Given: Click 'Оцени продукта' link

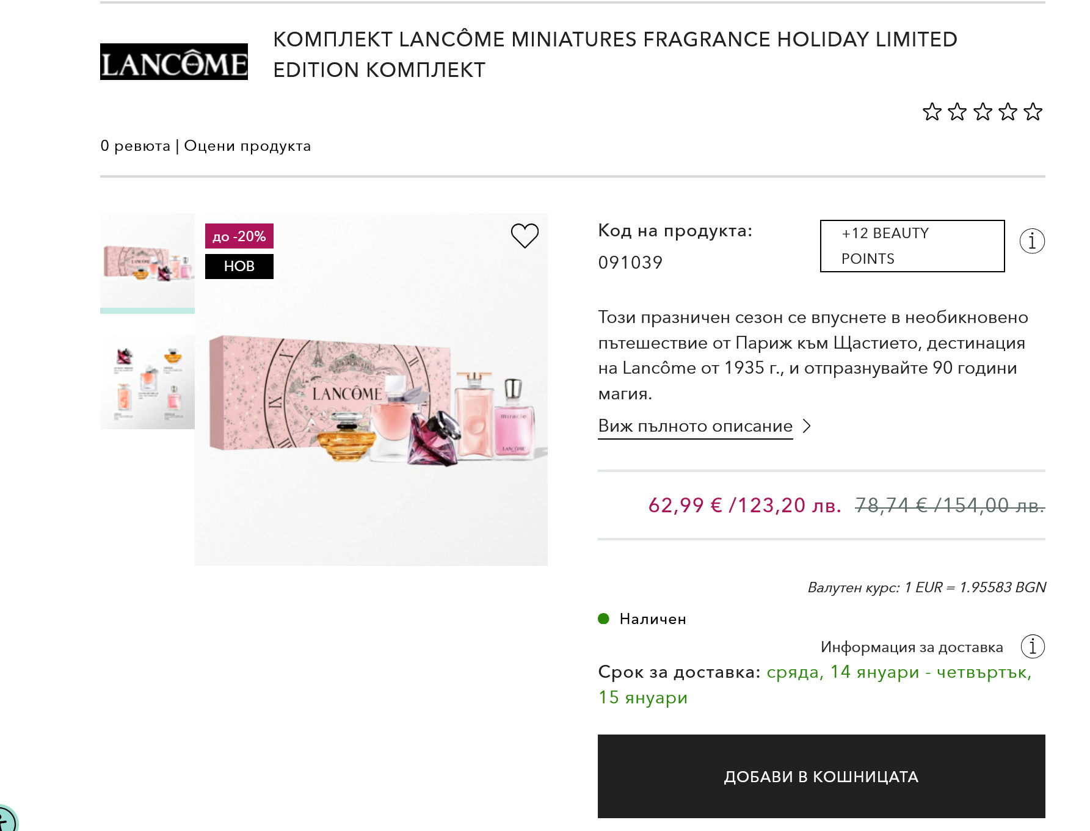Looking at the screenshot, I should [247, 146].
